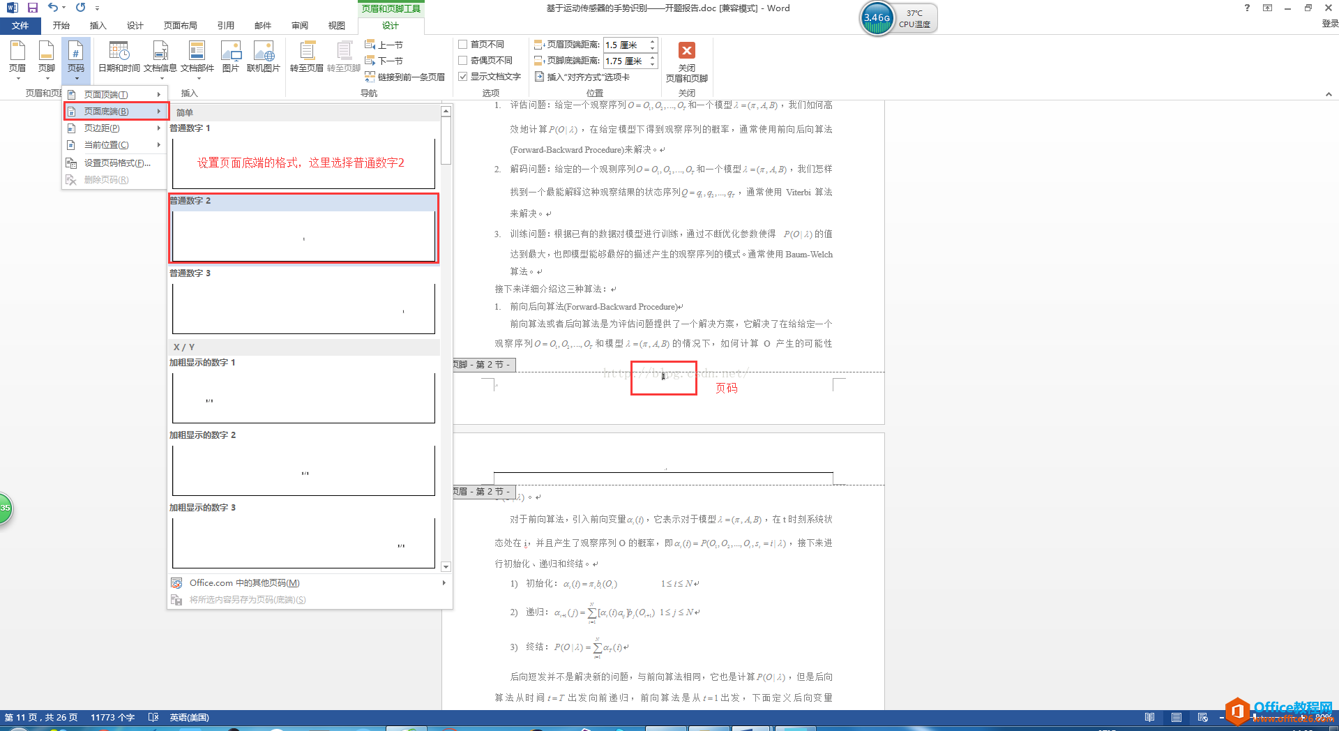This screenshot has height=731, width=1339.
Task: Open Document Info (文档信息) button
Action: [x=160, y=59]
